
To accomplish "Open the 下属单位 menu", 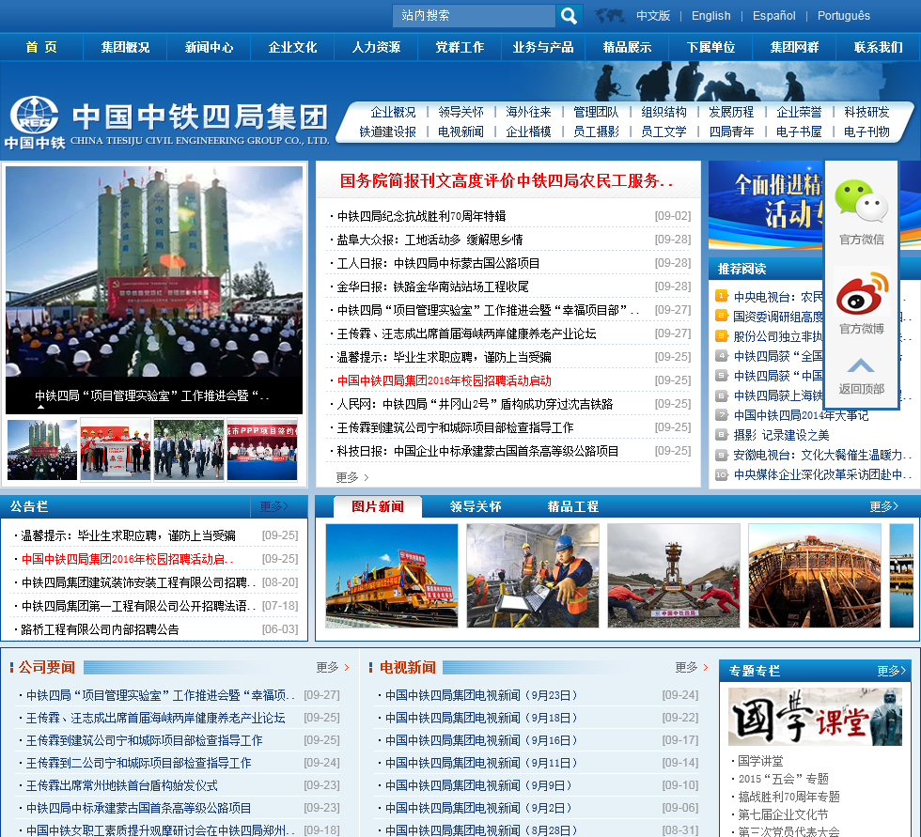I will (710, 47).
